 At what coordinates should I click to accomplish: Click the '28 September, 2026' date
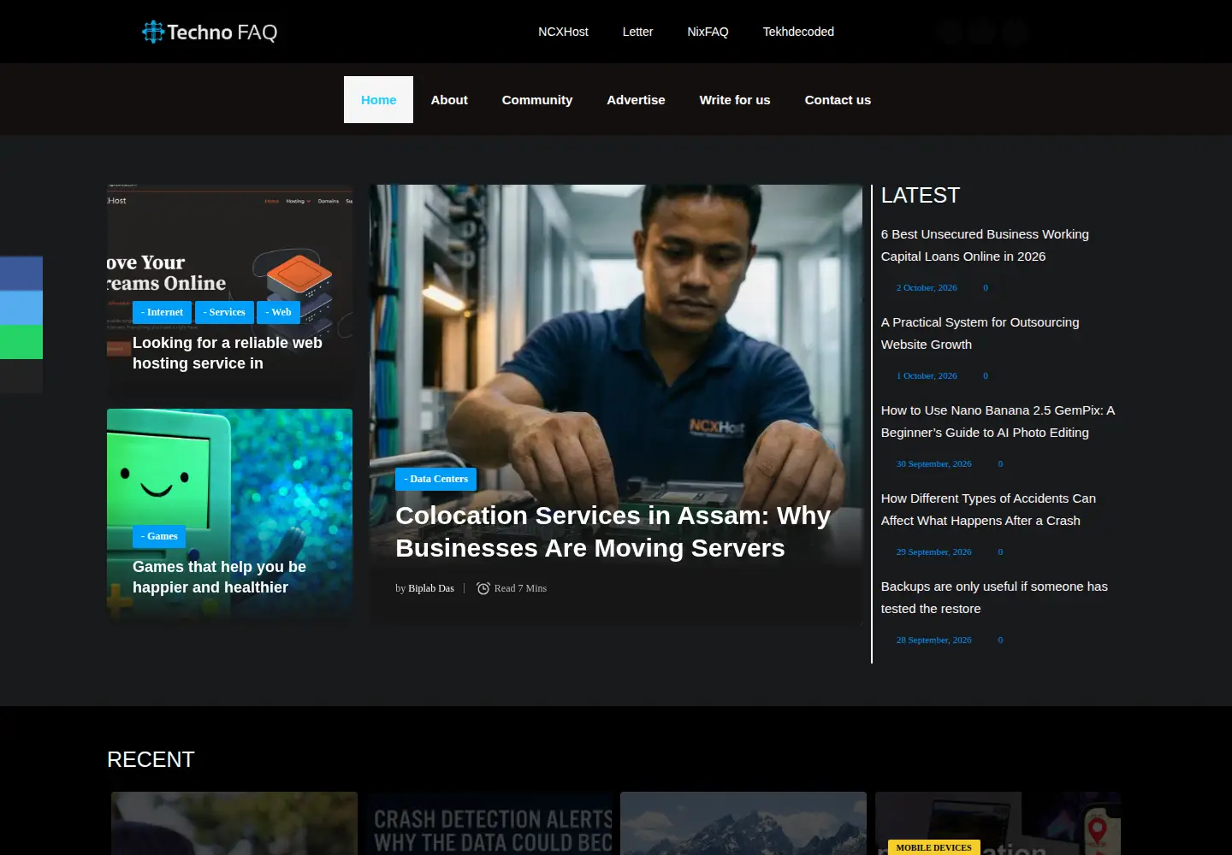click(934, 640)
